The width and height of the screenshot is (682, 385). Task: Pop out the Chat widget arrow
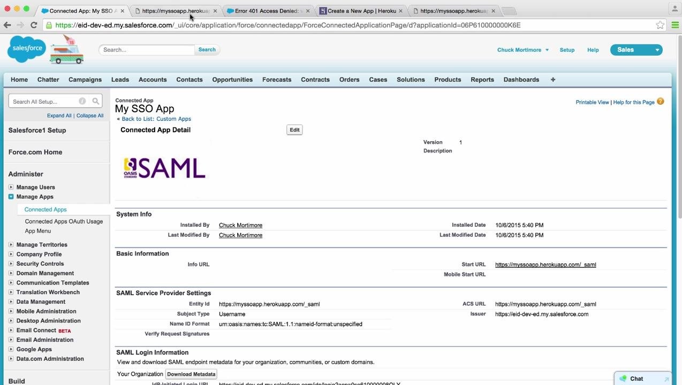(x=666, y=379)
